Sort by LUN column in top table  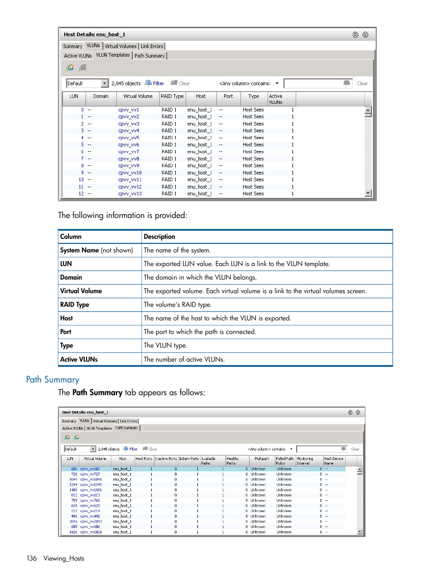point(74,99)
